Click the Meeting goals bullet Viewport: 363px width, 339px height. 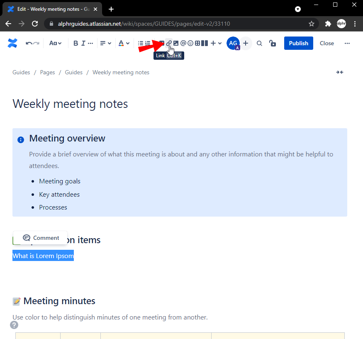60,181
